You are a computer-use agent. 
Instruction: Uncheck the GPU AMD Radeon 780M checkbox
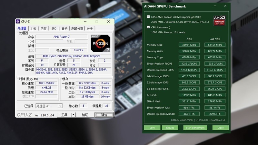click(148, 17)
